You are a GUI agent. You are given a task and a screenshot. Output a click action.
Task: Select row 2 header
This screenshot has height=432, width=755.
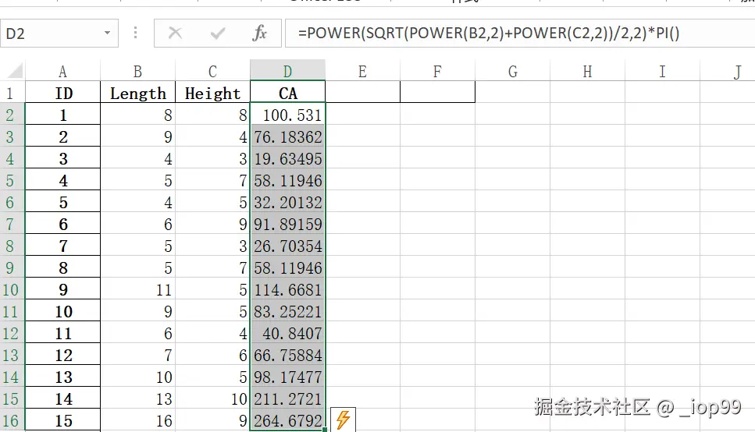coord(12,115)
